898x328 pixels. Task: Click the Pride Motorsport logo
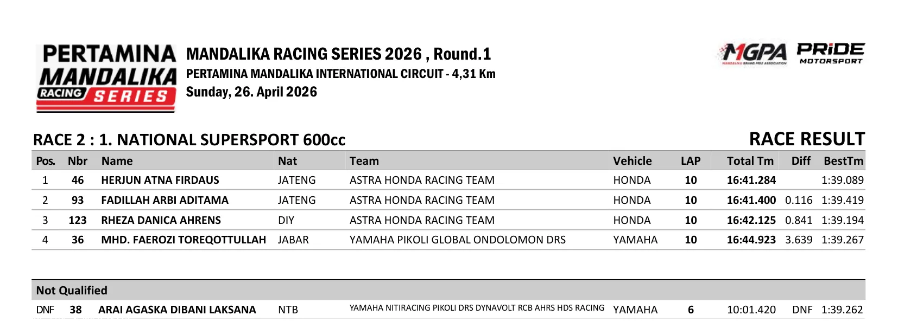830,54
